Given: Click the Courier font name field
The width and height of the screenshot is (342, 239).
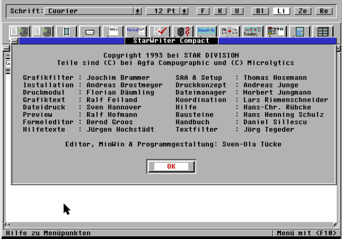Looking at the screenshot, I should 89,11.
